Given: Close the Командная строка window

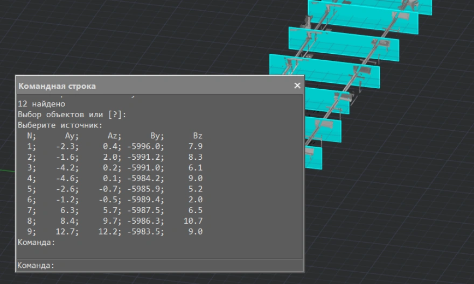Looking at the screenshot, I should pyautogui.click(x=297, y=86).
